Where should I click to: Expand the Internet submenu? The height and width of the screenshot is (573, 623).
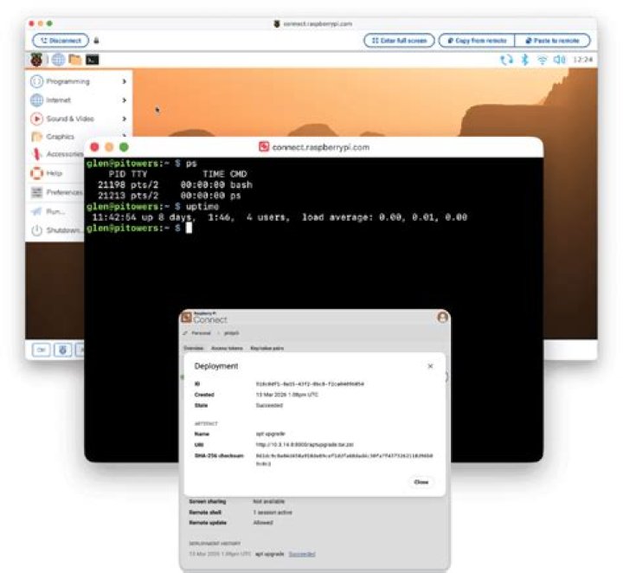click(x=79, y=100)
